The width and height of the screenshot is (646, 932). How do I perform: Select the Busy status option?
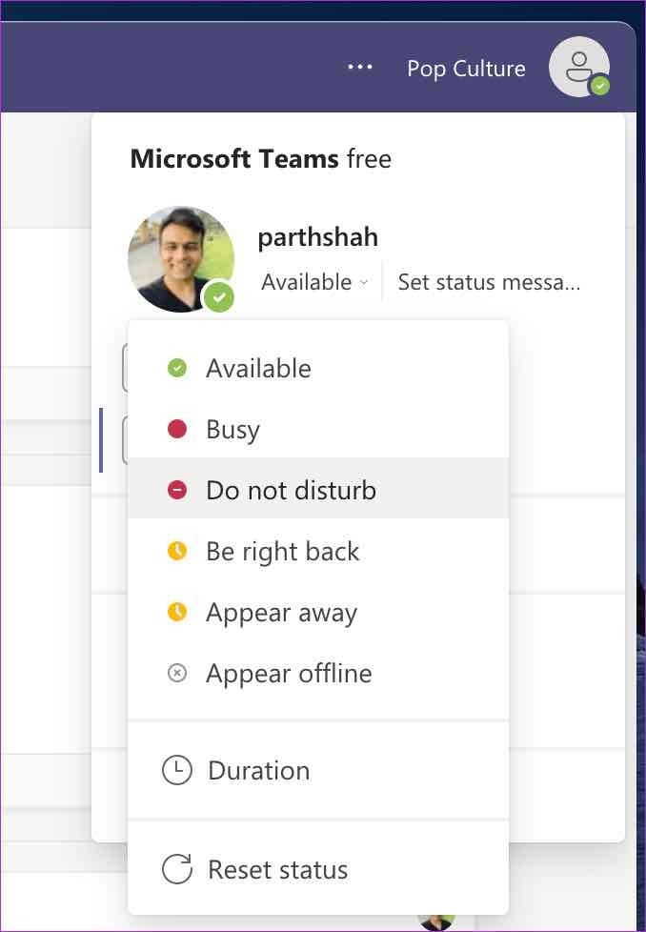tap(318, 429)
